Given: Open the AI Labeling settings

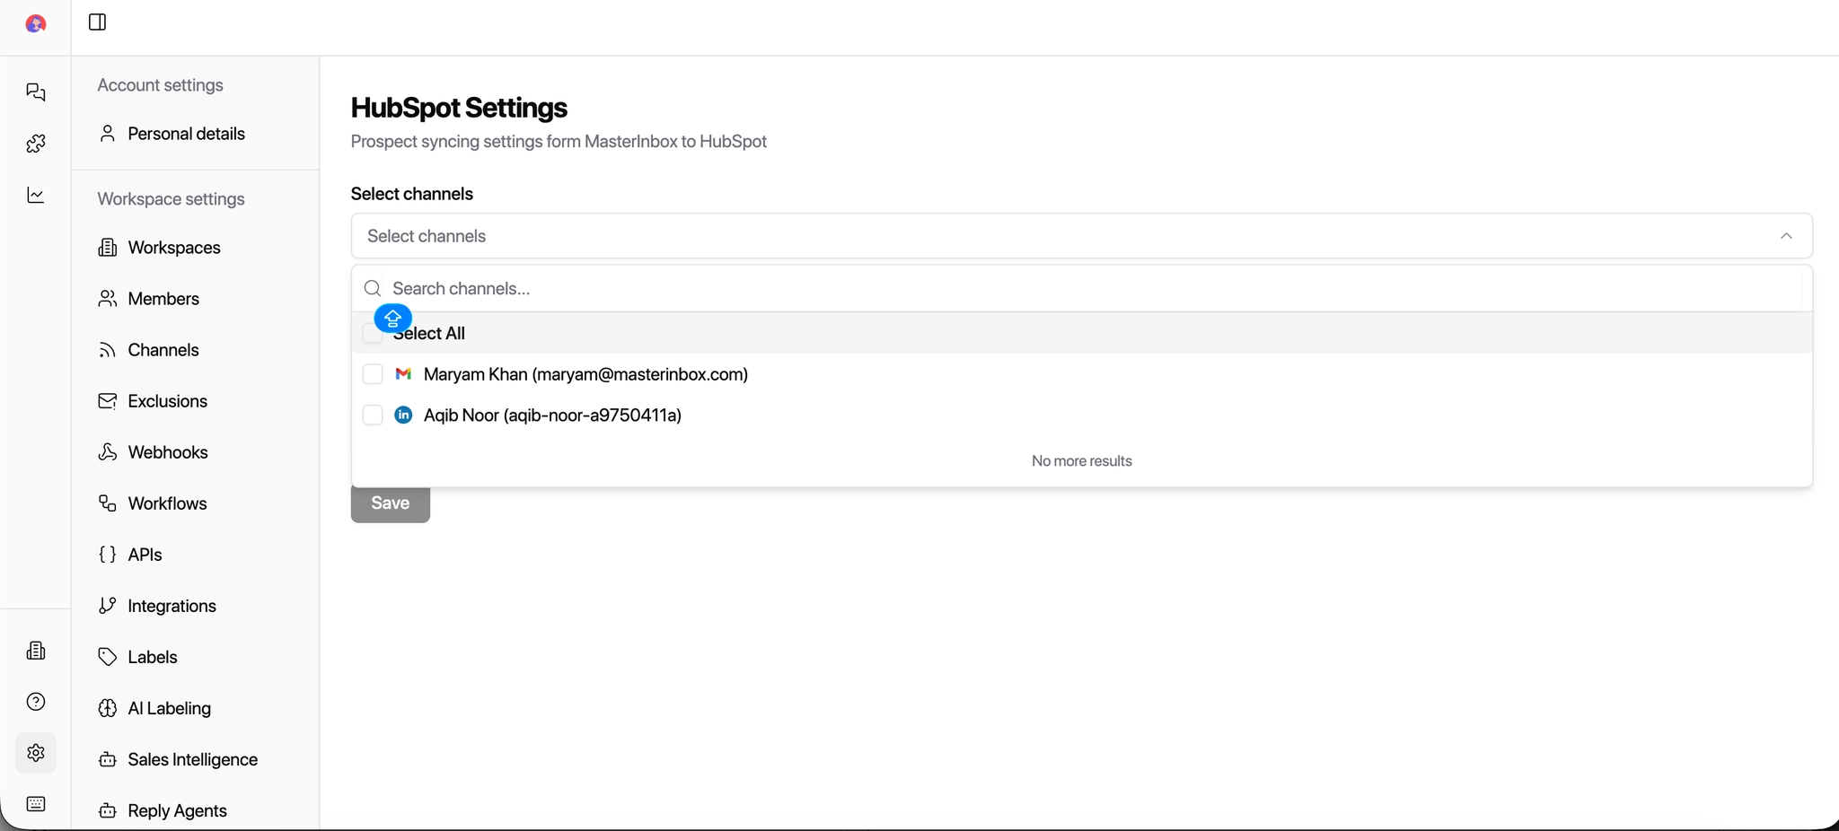Looking at the screenshot, I should point(169,708).
